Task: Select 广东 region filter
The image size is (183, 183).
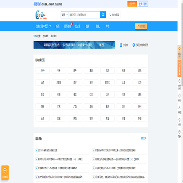Action: [59, 106]
